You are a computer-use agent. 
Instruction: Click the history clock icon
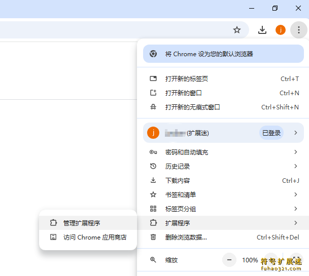(153, 166)
